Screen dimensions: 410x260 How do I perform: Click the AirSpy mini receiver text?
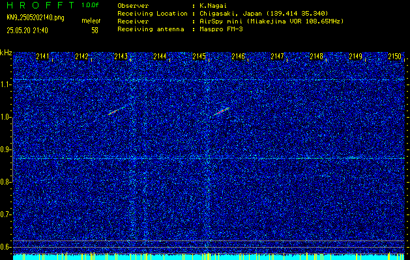(x=271, y=21)
